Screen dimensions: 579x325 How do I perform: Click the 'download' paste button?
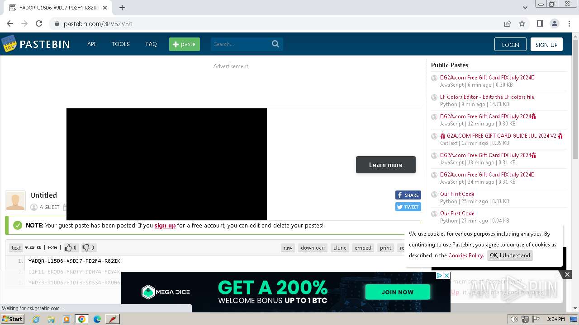(x=313, y=247)
